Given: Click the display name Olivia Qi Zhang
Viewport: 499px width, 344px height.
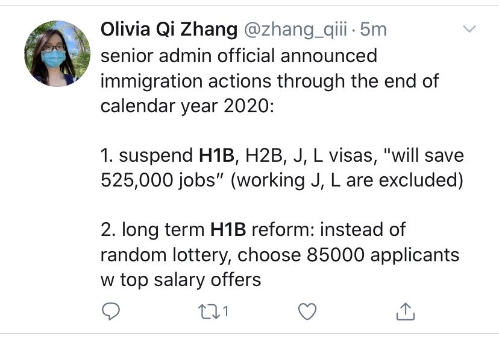Looking at the screenshot, I should pos(169,30).
